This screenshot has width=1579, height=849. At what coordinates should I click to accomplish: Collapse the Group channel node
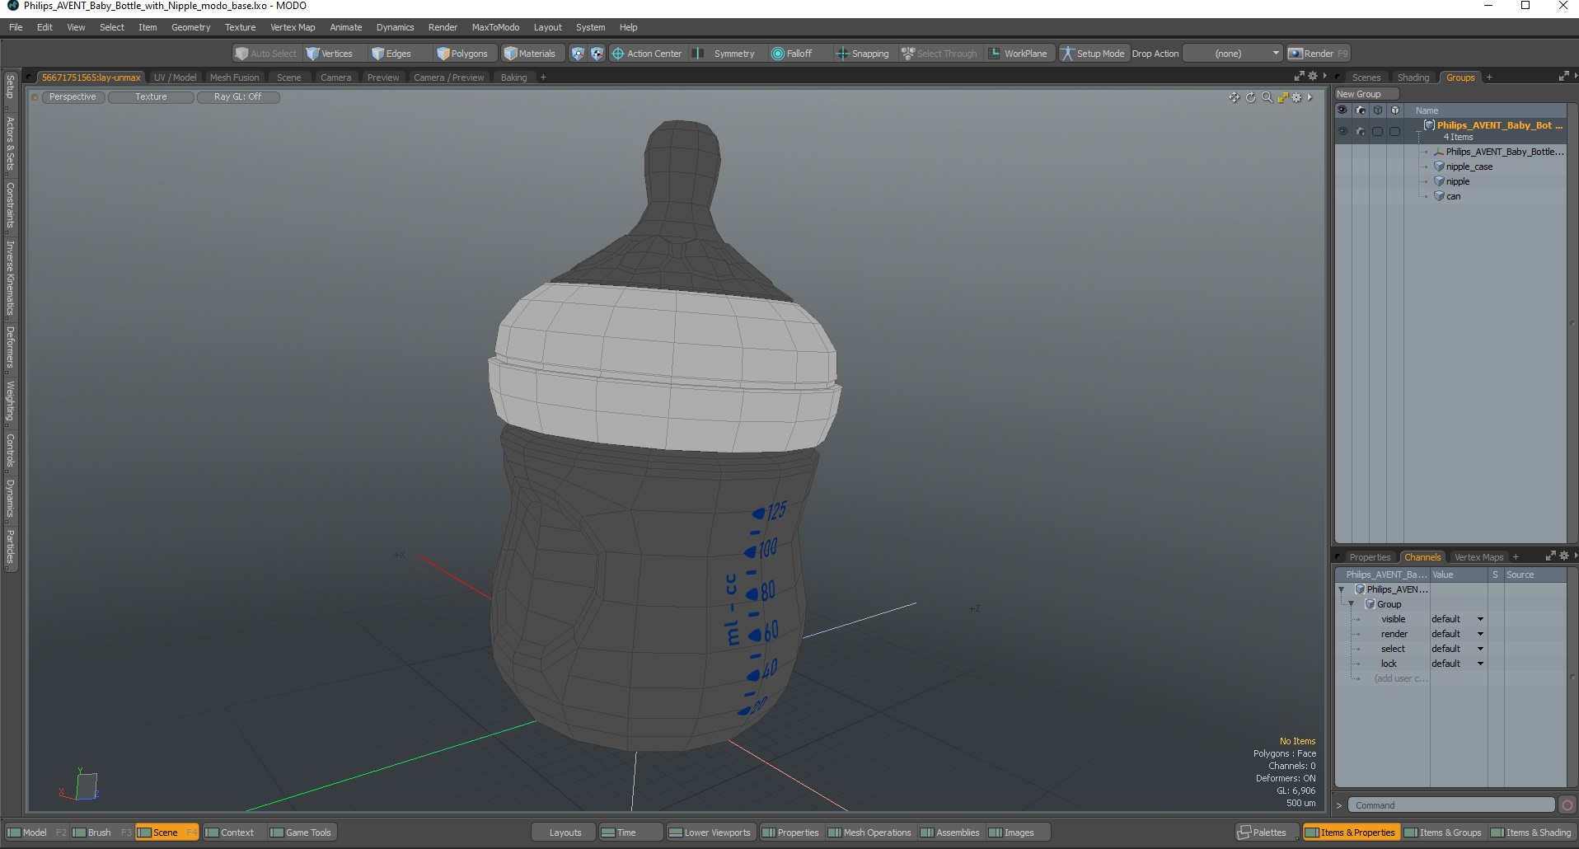(x=1352, y=604)
